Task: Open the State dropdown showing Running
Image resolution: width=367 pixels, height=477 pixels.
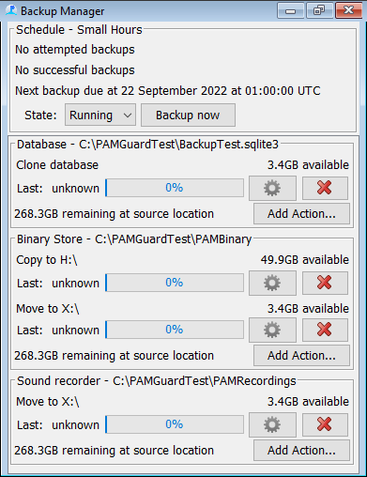Action: (100, 115)
